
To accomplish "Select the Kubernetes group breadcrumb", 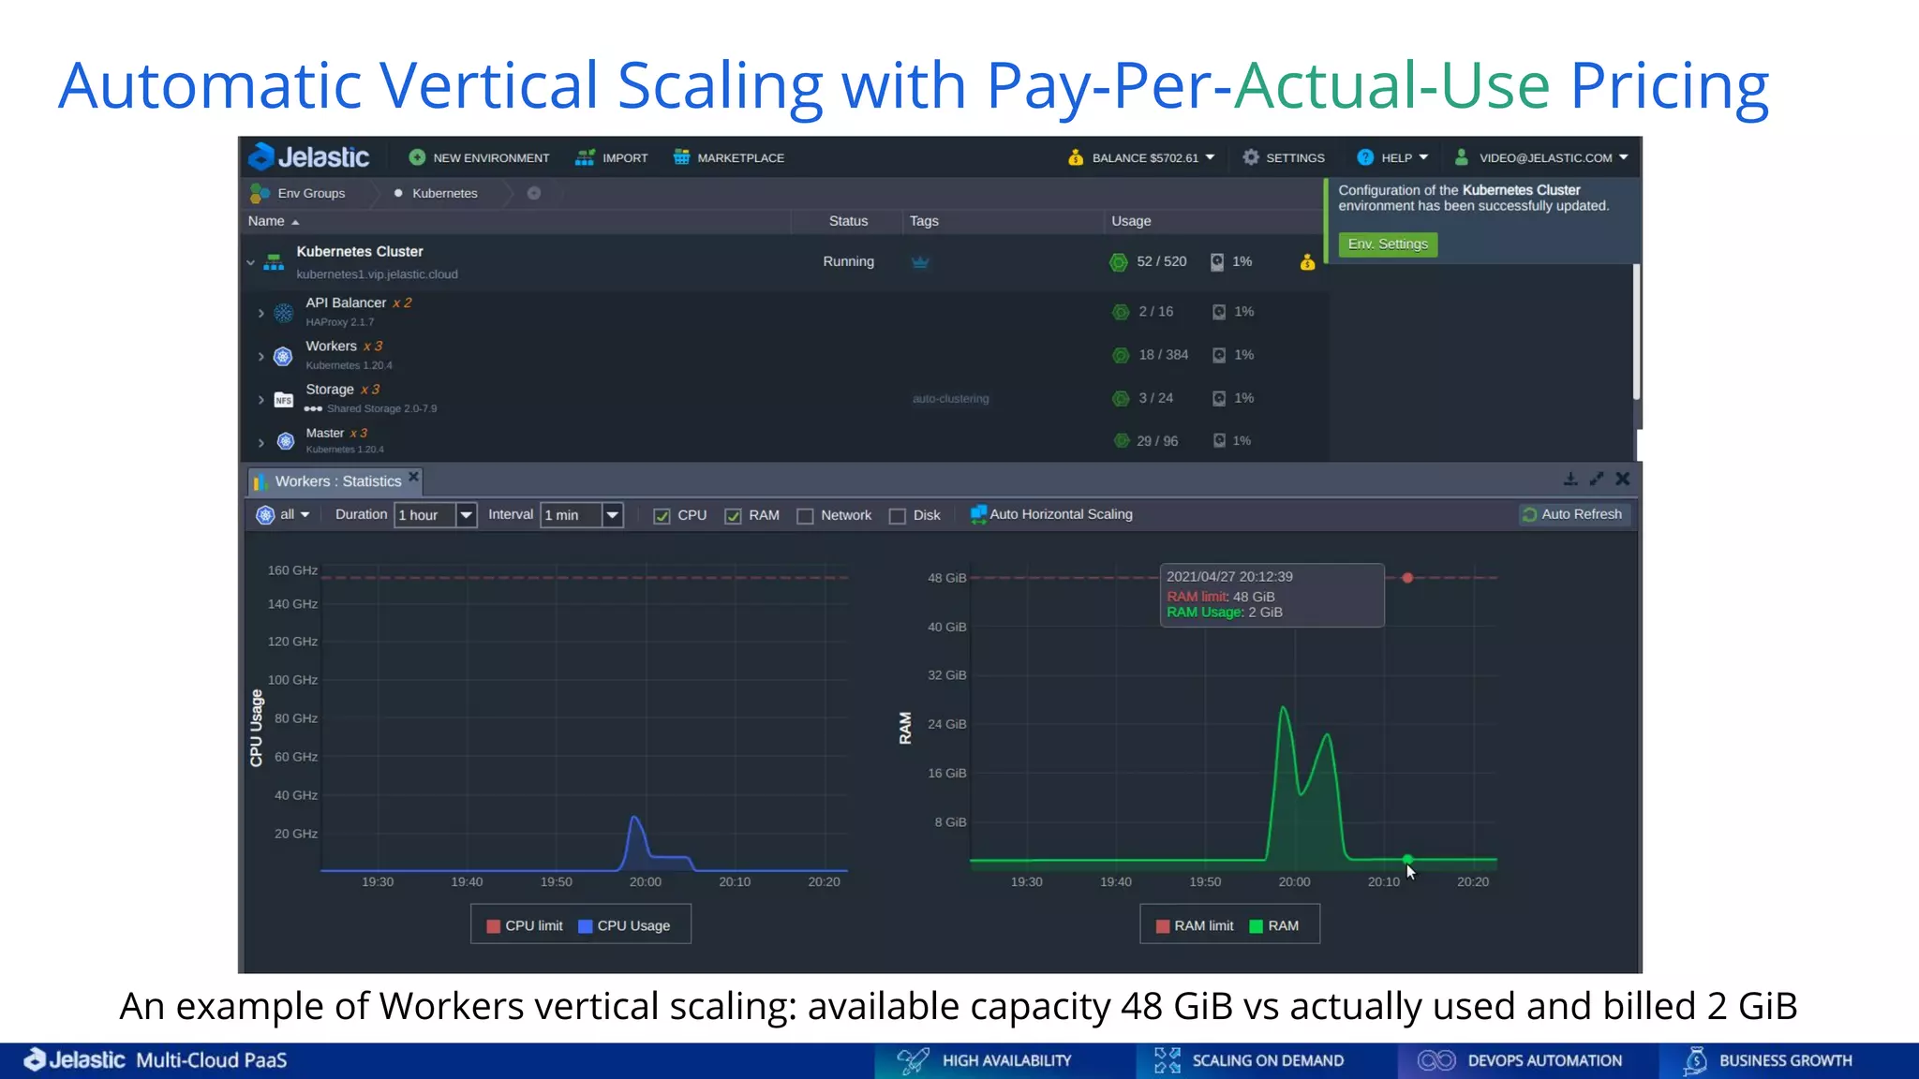I will pyautogui.click(x=436, y=193).
